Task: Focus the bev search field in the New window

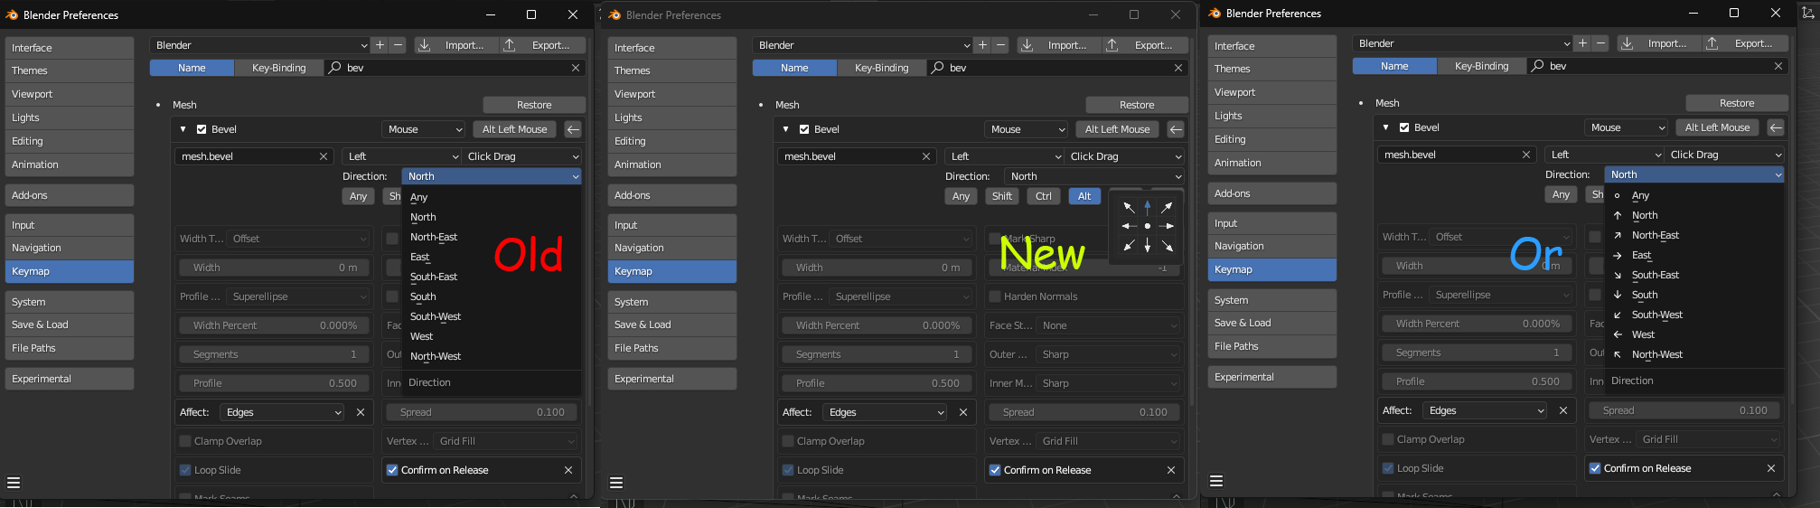Action: click(1056, 68)
